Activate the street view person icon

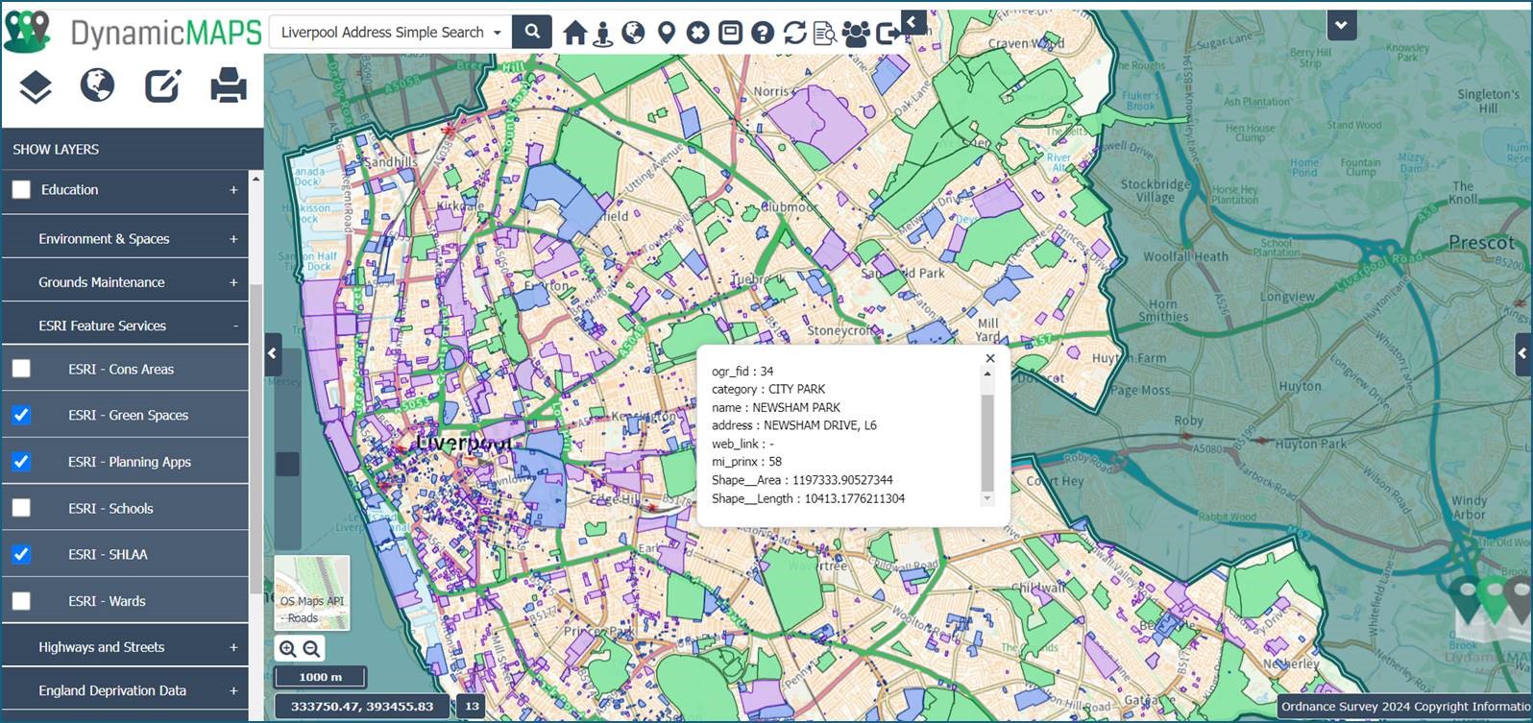click(x=603, y=34)
